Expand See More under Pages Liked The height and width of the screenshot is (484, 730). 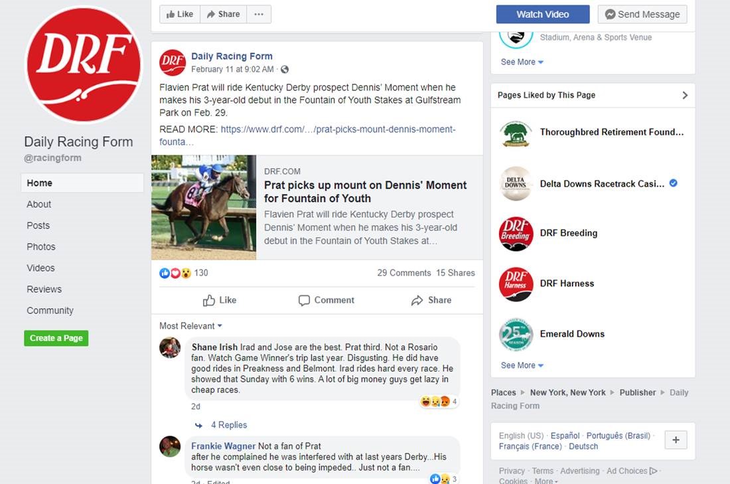[x=522, y=366]
